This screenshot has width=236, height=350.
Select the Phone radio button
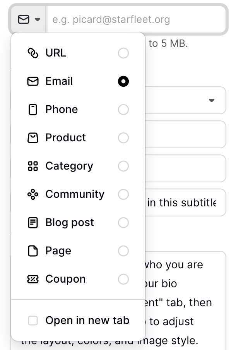[x=123, y=110]
